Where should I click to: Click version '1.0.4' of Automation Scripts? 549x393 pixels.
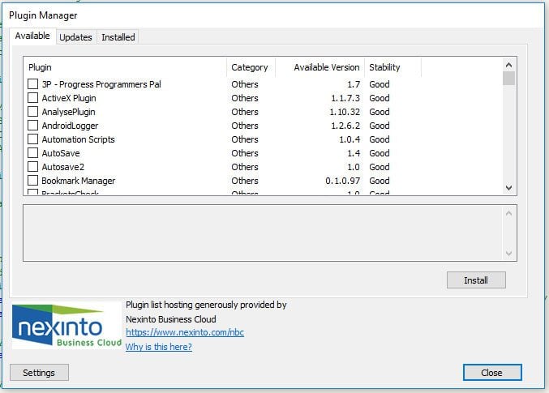(x=350, y=139)
